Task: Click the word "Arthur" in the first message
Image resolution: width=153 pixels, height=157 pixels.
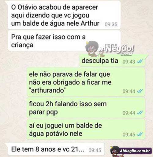Action: 90,23
